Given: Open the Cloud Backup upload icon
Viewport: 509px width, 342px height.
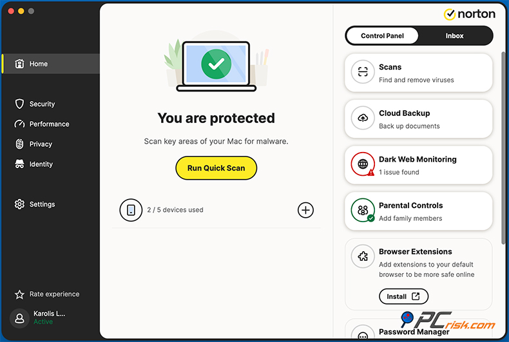Looking at the screenshot, I should (x=363, y=119).
